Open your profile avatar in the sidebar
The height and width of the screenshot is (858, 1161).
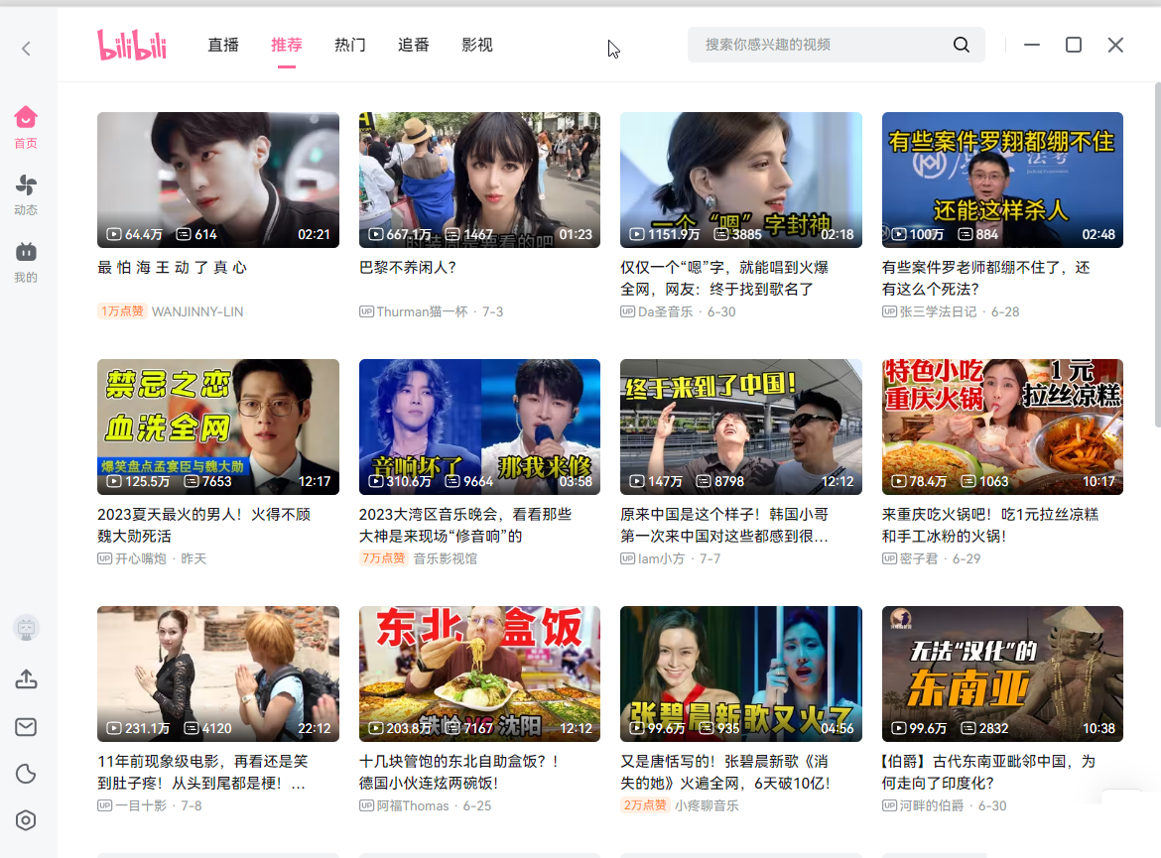tap(26, 628)
